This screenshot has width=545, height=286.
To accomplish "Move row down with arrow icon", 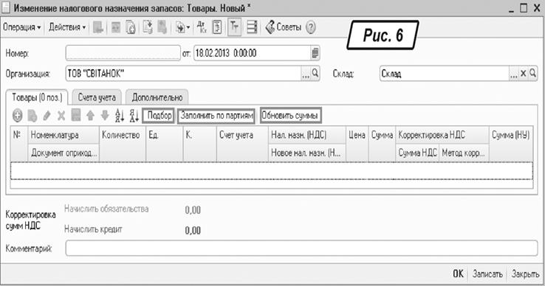I will pyautogui.click(x=105, y=116).
